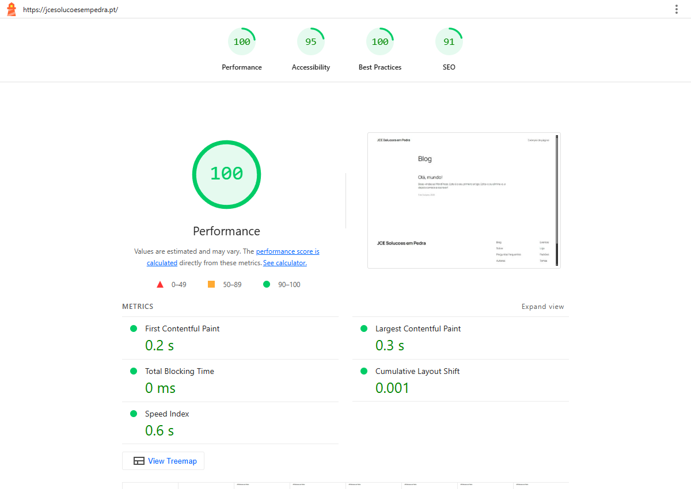Screen dimensions: 691x489
Task: Select the Speed Index metric
Action: 230,423
